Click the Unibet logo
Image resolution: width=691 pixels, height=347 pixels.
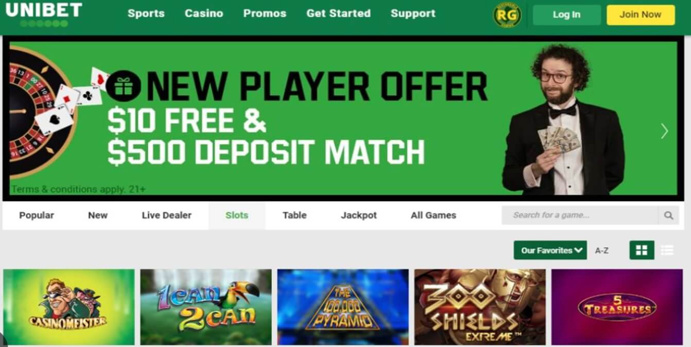click(44, 14)
